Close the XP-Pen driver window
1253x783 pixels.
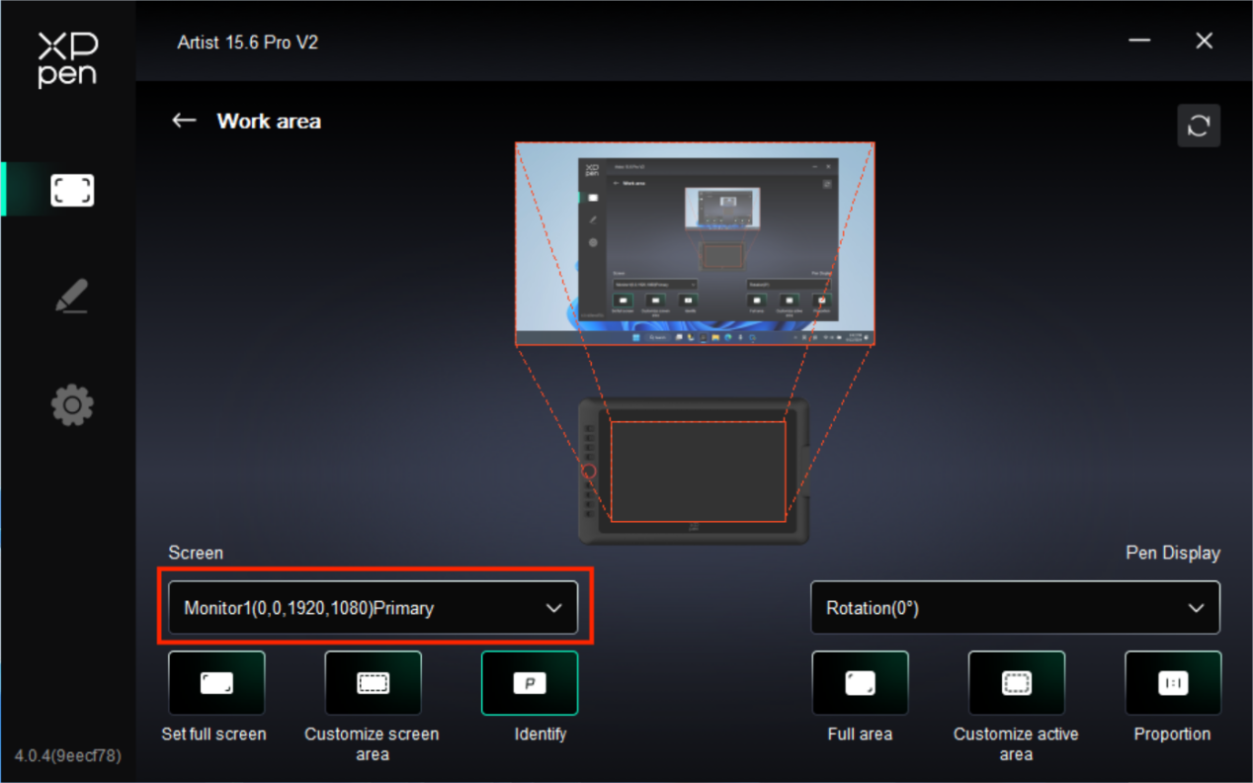(x=1204, y=41)
